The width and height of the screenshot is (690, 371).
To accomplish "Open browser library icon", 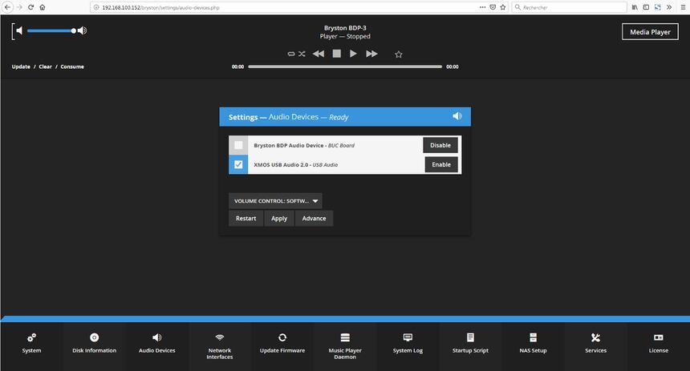I will [635, 7].
